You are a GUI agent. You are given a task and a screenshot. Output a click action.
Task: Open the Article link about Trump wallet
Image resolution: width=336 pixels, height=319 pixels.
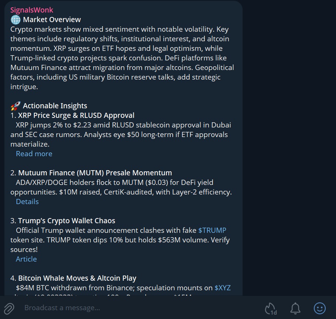(x=26, y=259)
